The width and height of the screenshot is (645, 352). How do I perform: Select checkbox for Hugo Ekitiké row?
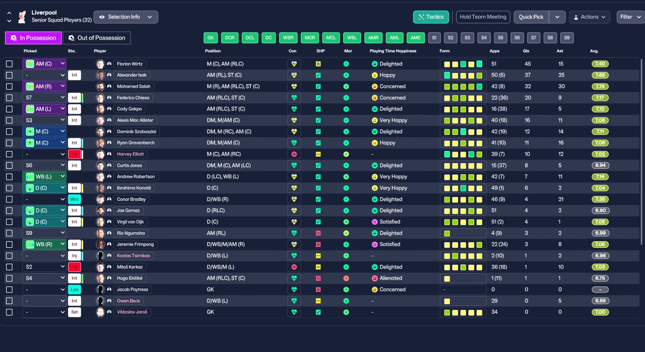click(x=9, y=278)
